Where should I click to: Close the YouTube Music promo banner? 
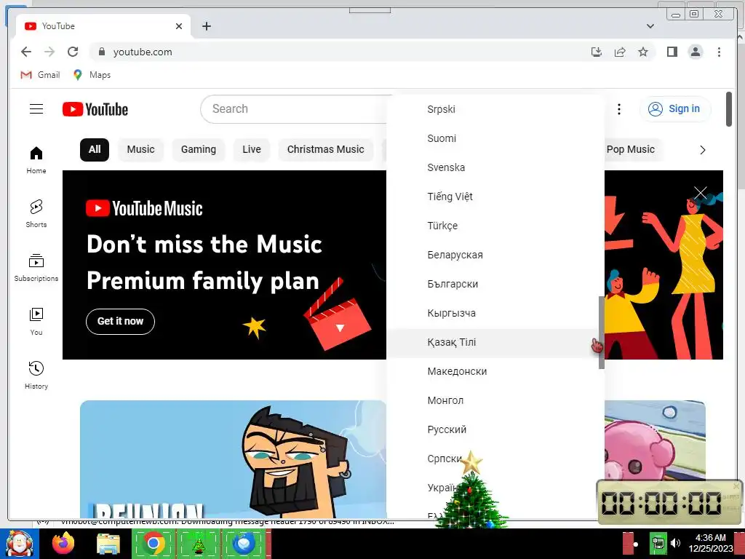coord(701,192)
